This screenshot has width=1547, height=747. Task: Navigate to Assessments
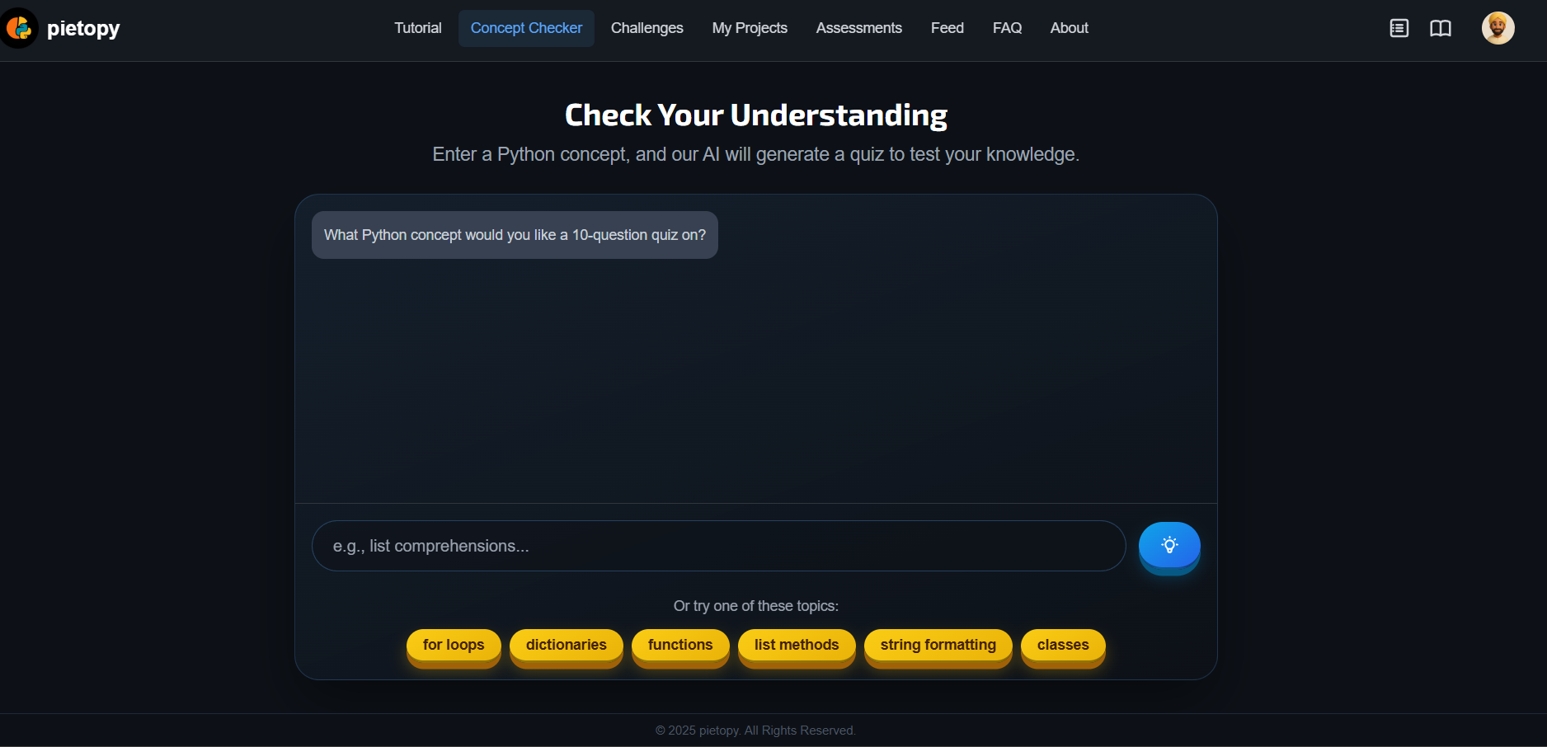858,27
